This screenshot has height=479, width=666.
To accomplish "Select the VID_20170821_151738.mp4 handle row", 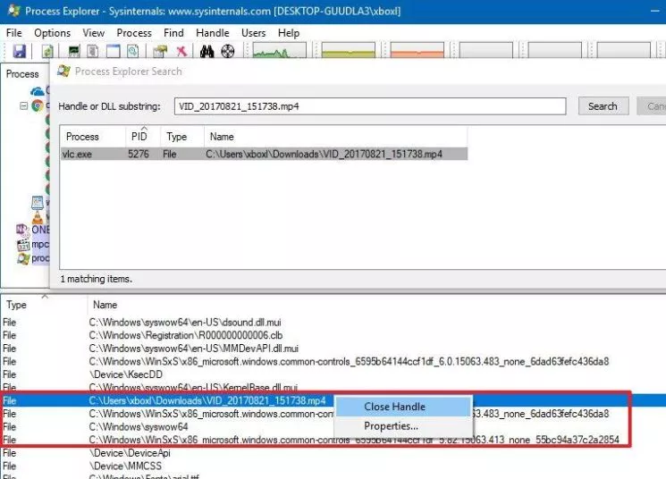I will [333, 400].
